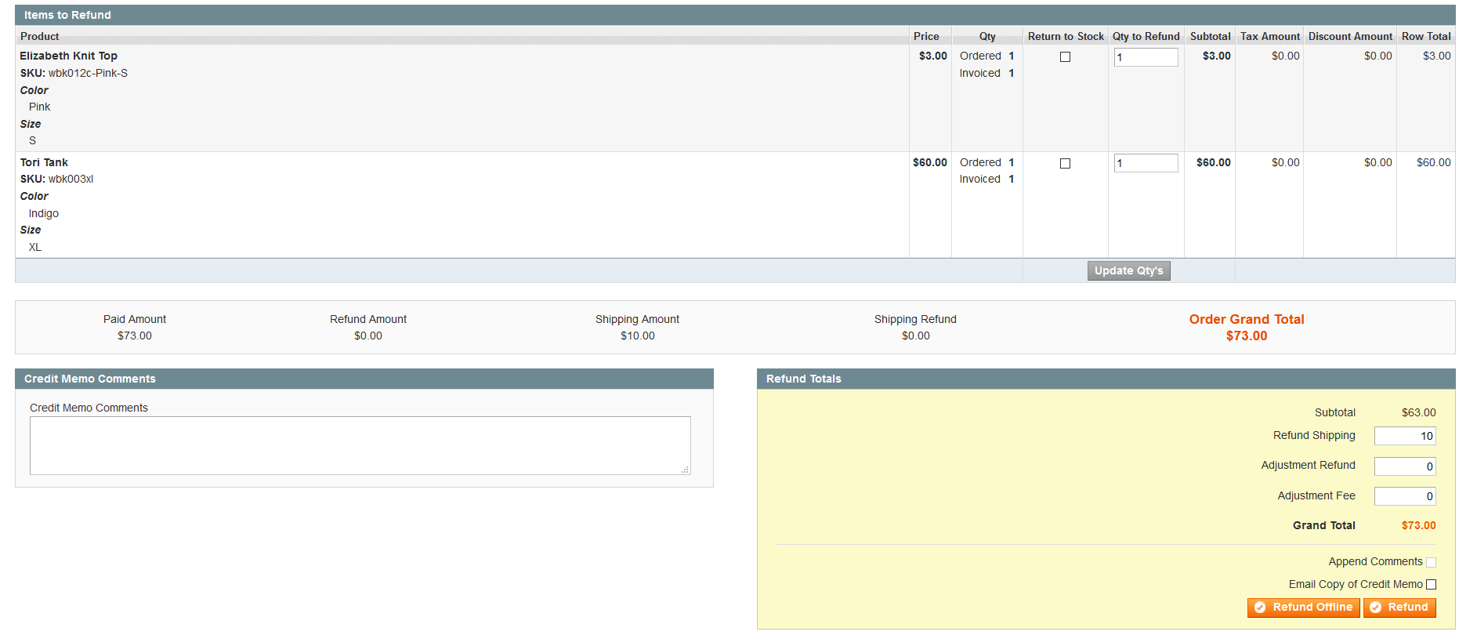Screen dimensions: 1477x635
Task: Check Return to Stock for Elizabeth Knit Top
Action: click(x=1065, y=56)
